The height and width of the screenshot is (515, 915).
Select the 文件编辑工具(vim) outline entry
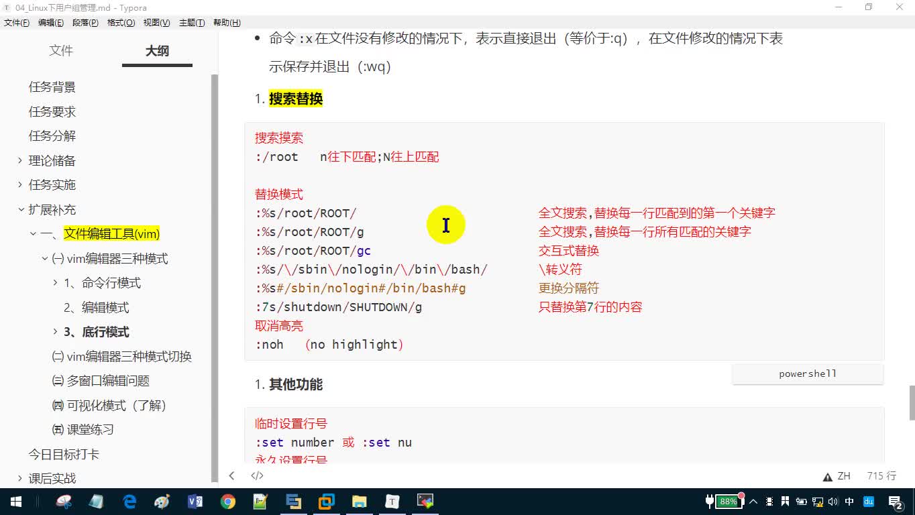pos(111,234)
